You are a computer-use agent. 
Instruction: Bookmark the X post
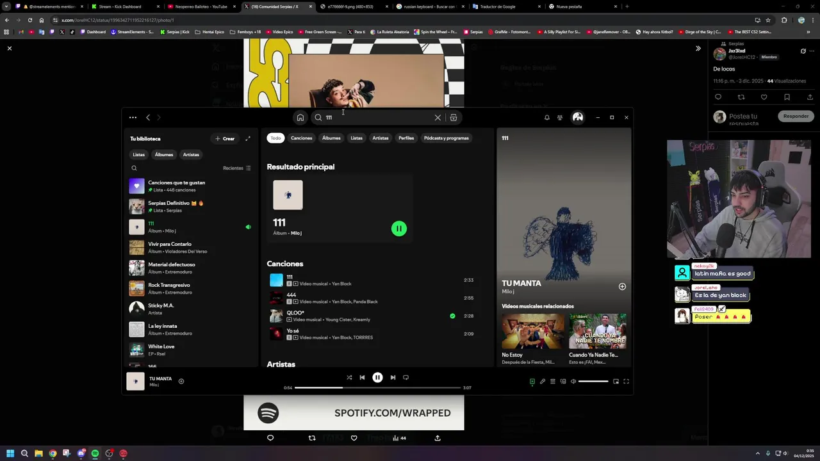click(787, 97)
